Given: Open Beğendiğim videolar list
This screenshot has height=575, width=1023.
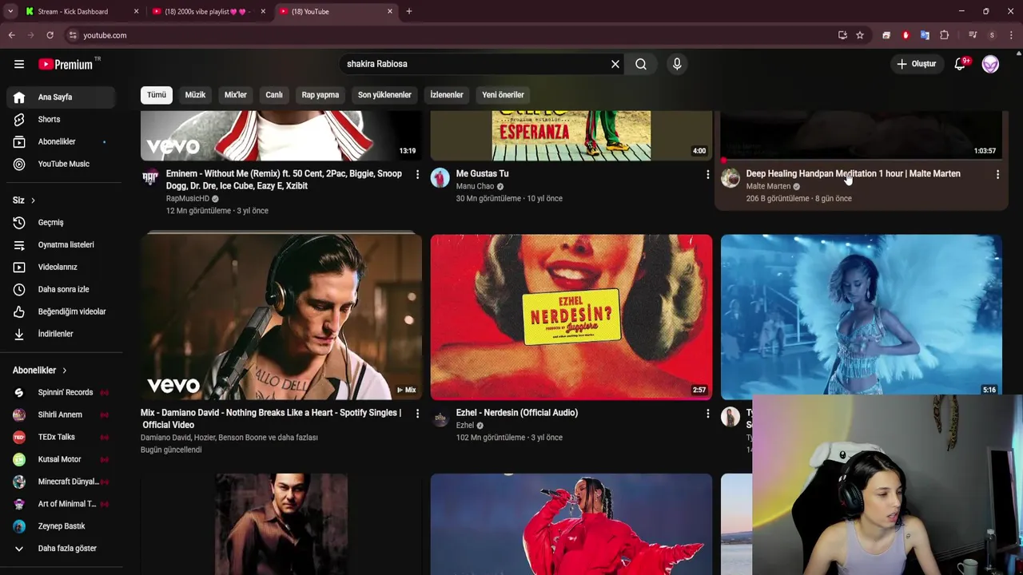Looking at the screenshot, I should click(61, 312).
